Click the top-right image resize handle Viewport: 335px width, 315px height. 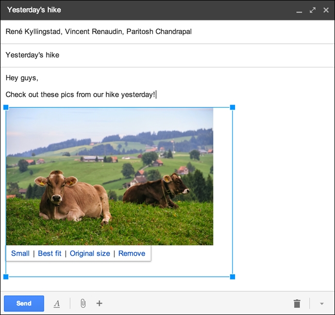[x=232, y=108]
